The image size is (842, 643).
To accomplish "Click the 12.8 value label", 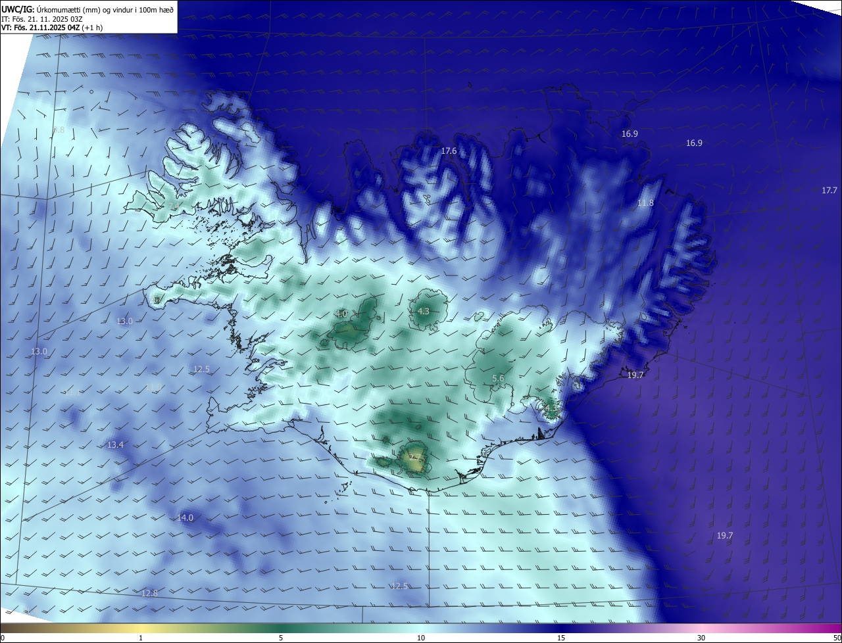I will pos(150,594).
